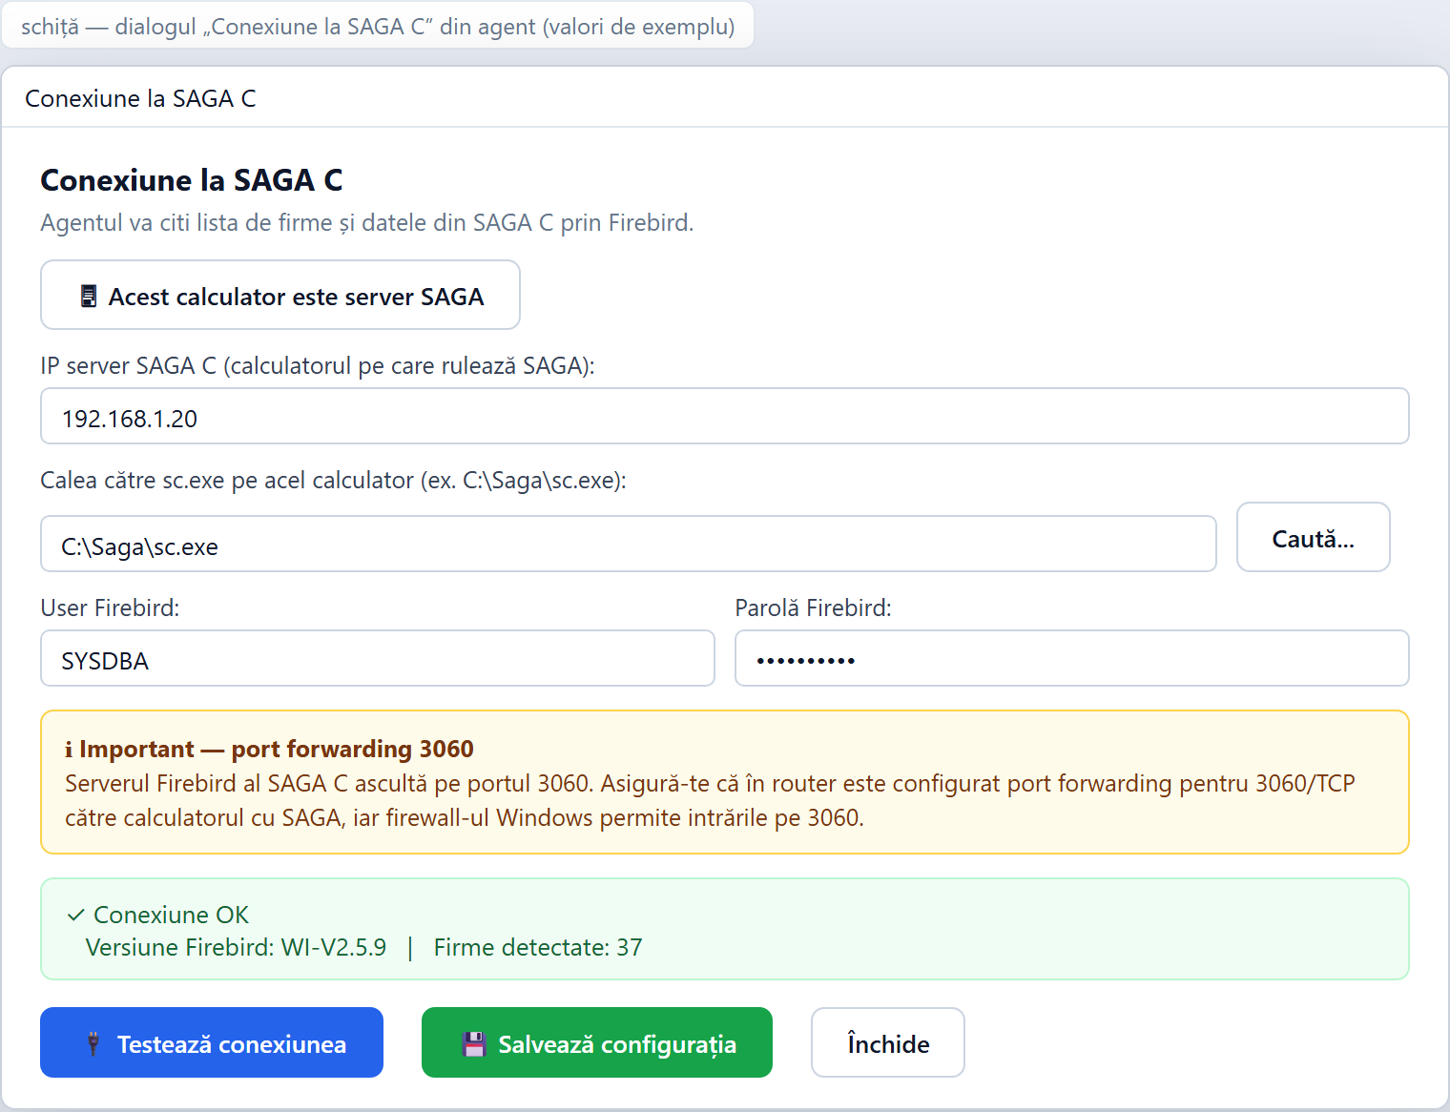
Task: Click the 'Agentul va citi lista de firme' subtitle
Action: (367, 222)
